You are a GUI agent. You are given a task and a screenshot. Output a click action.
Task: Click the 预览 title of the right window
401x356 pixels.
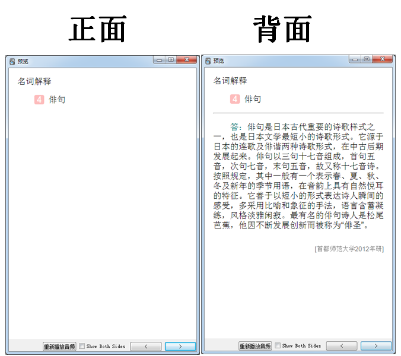click(219, 61)
